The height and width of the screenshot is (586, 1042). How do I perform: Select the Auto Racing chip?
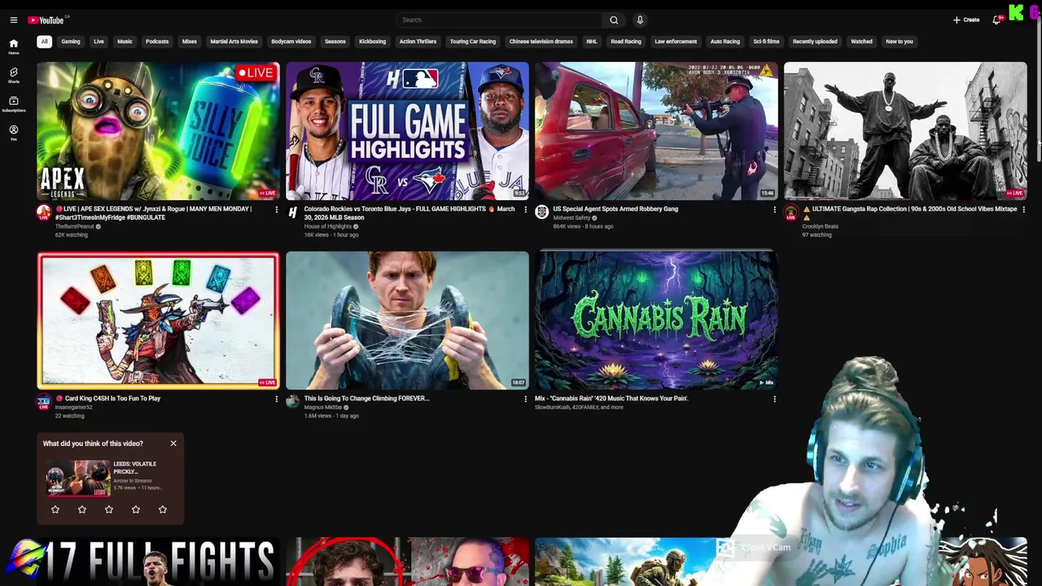pos(725,42)
